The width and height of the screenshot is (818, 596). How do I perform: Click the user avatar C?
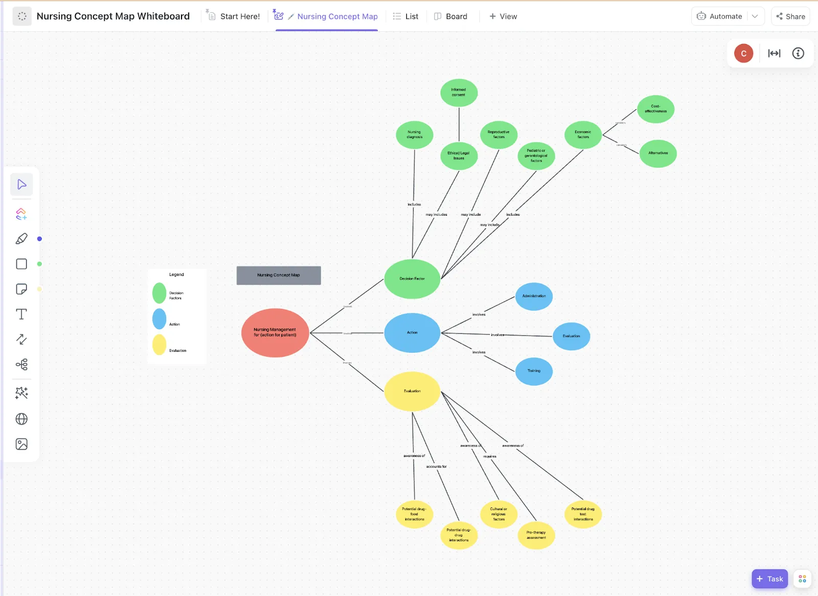(743, 53)
